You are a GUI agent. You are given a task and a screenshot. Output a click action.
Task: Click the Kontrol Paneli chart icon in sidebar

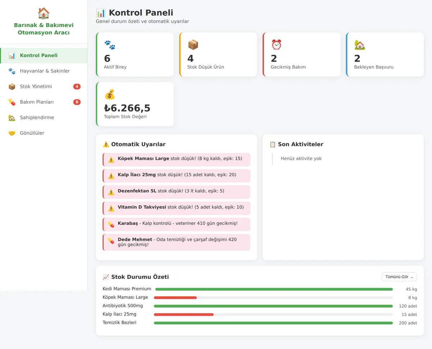(x=12, y=55)
